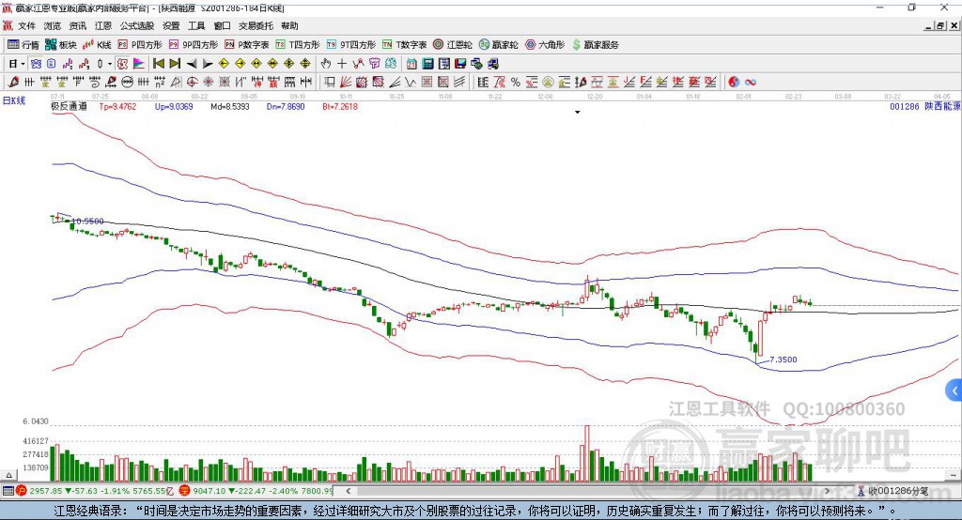Image resolution: width=962 pixels, height=520 pixels.
Task: Click the colored flag chart icon
Action: click(x=139, y=64)
